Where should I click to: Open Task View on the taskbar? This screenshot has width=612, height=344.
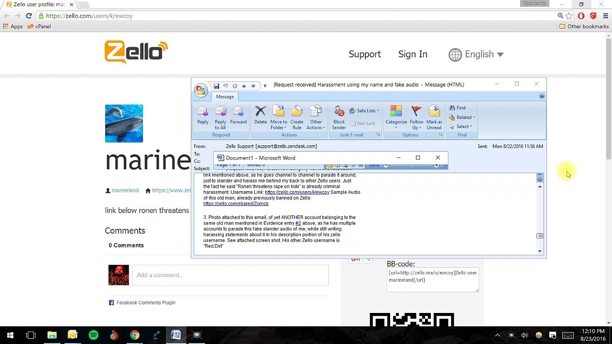(x=31, y=335)
